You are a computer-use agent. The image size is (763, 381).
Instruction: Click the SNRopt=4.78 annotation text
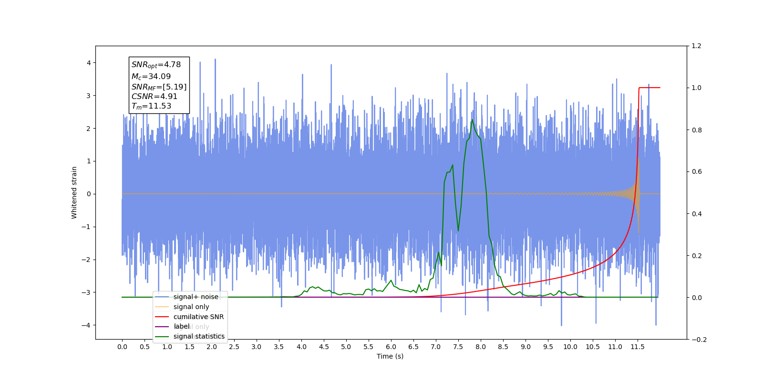pyautogui.click(x=156, y=65)
